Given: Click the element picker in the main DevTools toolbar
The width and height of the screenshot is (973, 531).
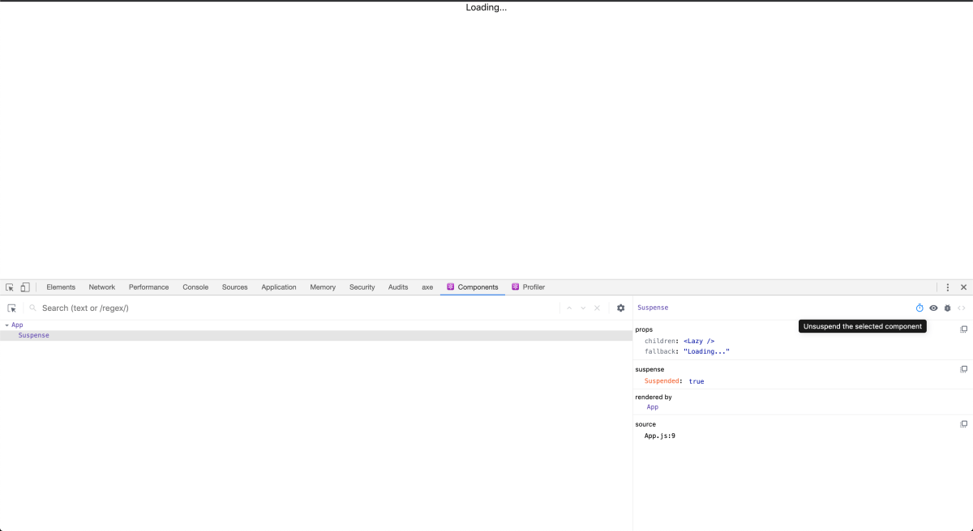Looking at the screenshot, I should (x=10, y=287).
